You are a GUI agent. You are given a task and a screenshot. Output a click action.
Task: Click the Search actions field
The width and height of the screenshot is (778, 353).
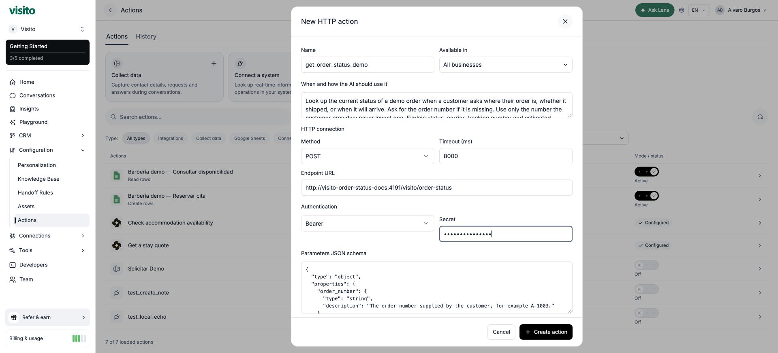(x=199, y=117)
